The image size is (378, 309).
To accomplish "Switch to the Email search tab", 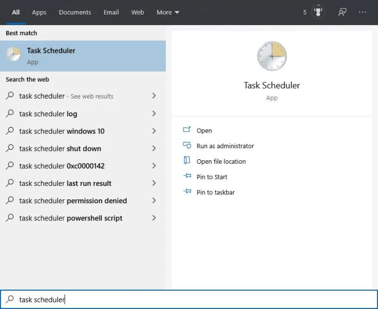I will (x=111, y=12).
